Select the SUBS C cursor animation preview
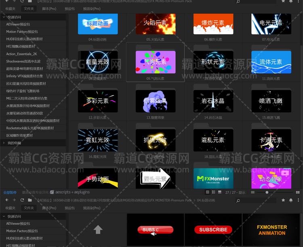Viewport: 303px width, 247px height. [x=156, y=230]
